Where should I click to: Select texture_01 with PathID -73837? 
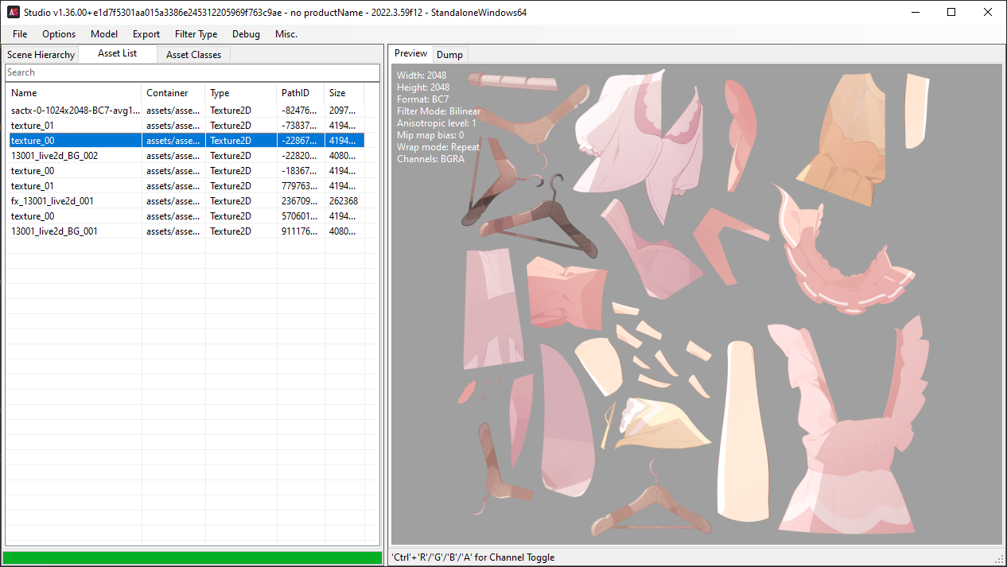(185, 126)
